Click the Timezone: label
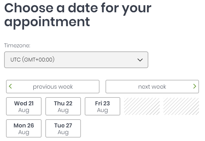 [x=17, y=45]
